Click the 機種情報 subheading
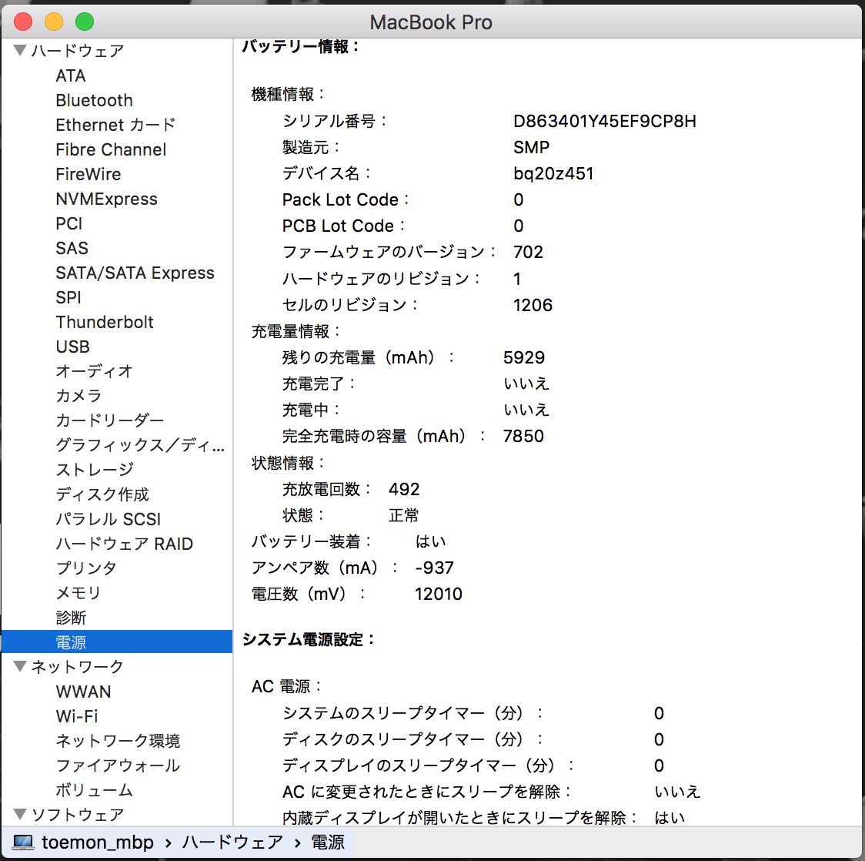 pyautogui.click(x=289, y=95)
